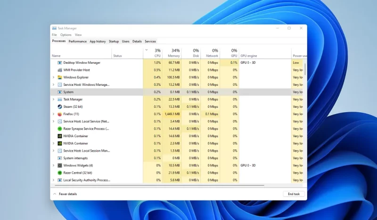Click the Razer Central (32 bit) icon
This screenshot has height=220, width=377.
point(60,173)
